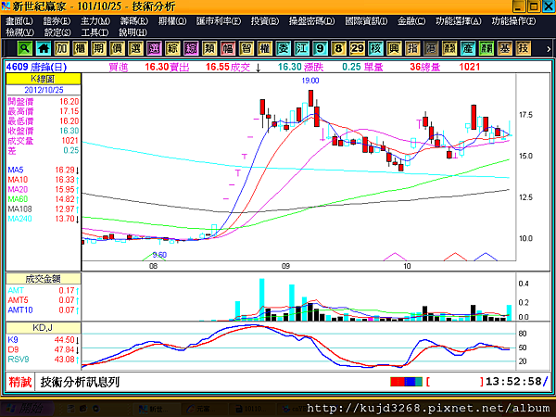Screen dimensions: 556x417
Task: Click the yellow 綜 toolbar icon
Action: [x=172, y=48]
